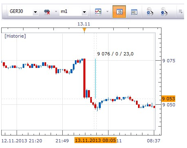Click the toolbar grip handle at left
The image size is (187, 148).
pos(4,12)
